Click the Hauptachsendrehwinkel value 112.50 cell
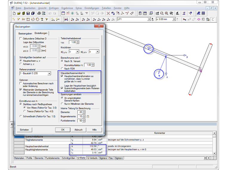 point(90,146)
